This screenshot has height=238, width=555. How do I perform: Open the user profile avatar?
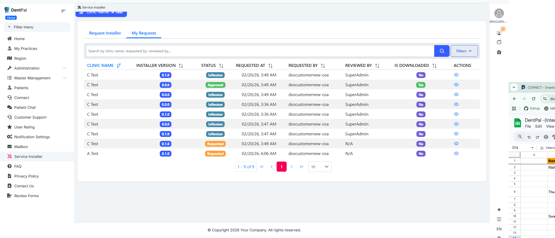pyautogui.click(x=499, y=13)
